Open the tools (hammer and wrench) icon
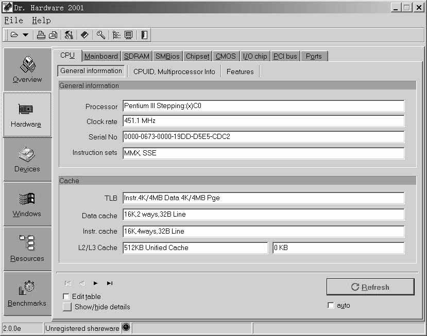 pyautogui.click(x=69, y=35)
